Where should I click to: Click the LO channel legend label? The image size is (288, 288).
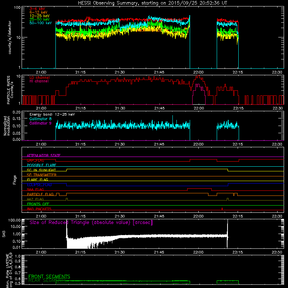(x=40, y=77)
